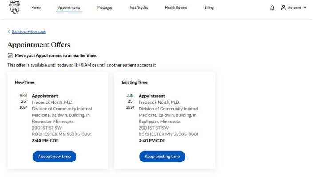Click the Account person icon
The height and width of the screenshot is (177, 313).
(x=283, y=8)
